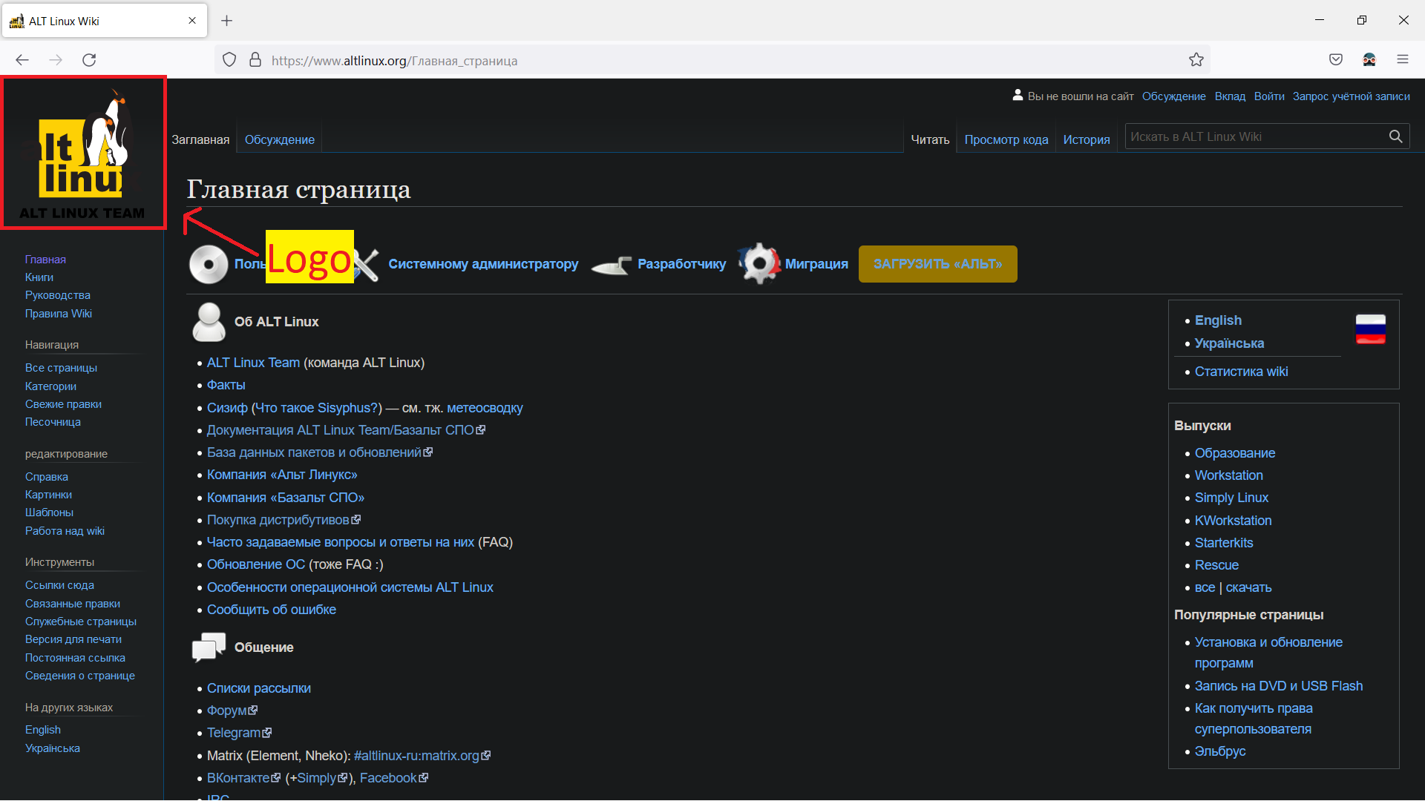The width and height of the screenshot is (1425, 801).
Task: Click the tracking protection shield icon
Action: click(229, 59)
